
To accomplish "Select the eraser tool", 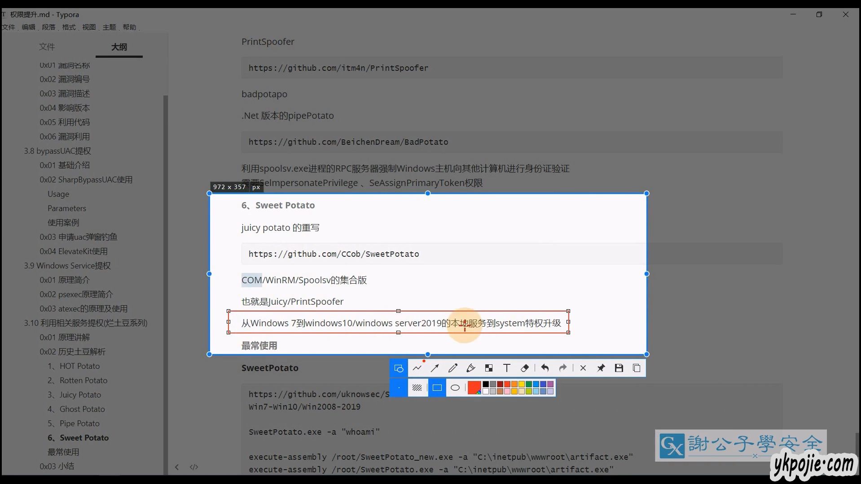I will tap(525, 368).
